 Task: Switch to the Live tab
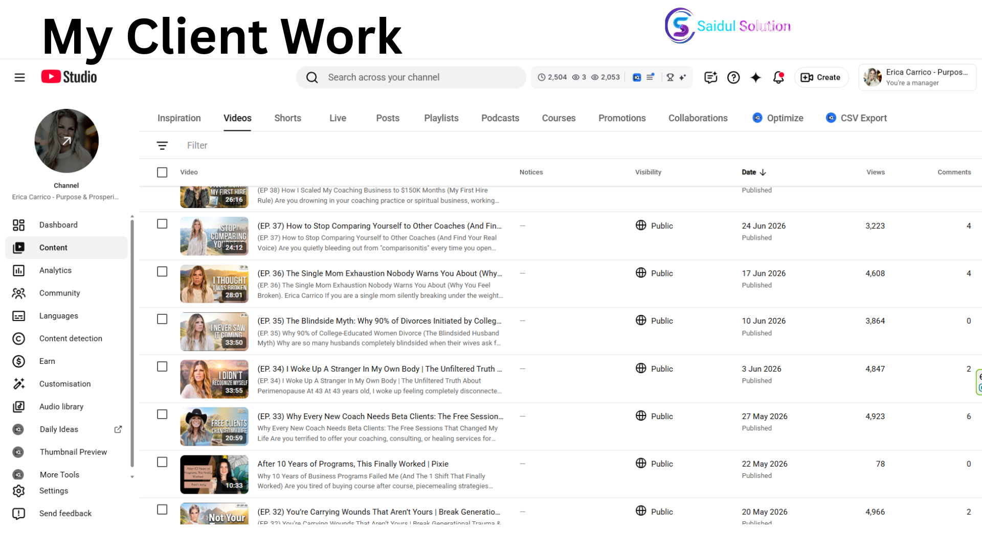click(x=338, y=118)
